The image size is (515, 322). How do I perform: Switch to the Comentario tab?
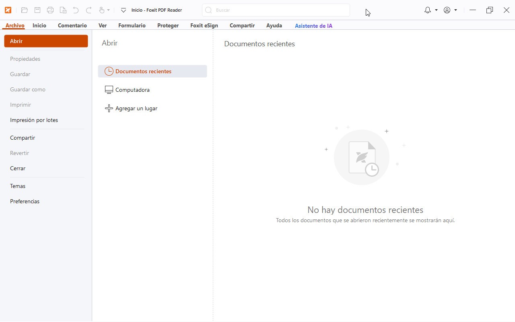point(72,25)
